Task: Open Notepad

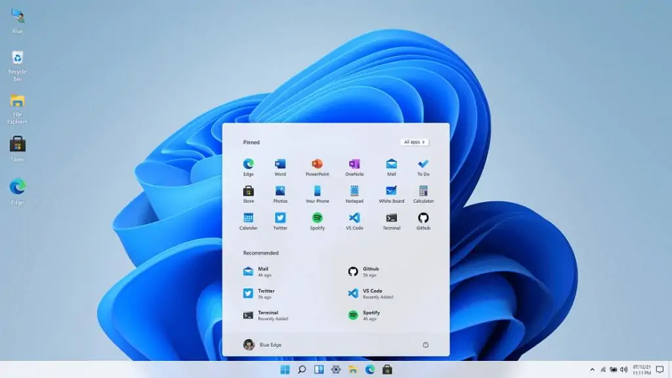Action: click(354, 194)
